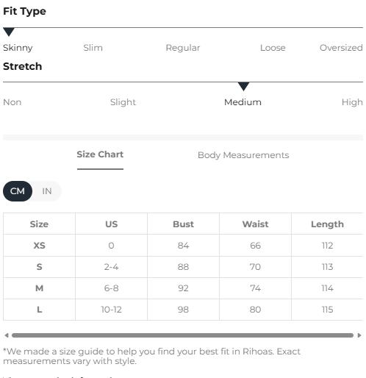The height and width of the screenshot is (378, 366).
Task: Select the Loose fit type label
Action: tap(273, 48)
